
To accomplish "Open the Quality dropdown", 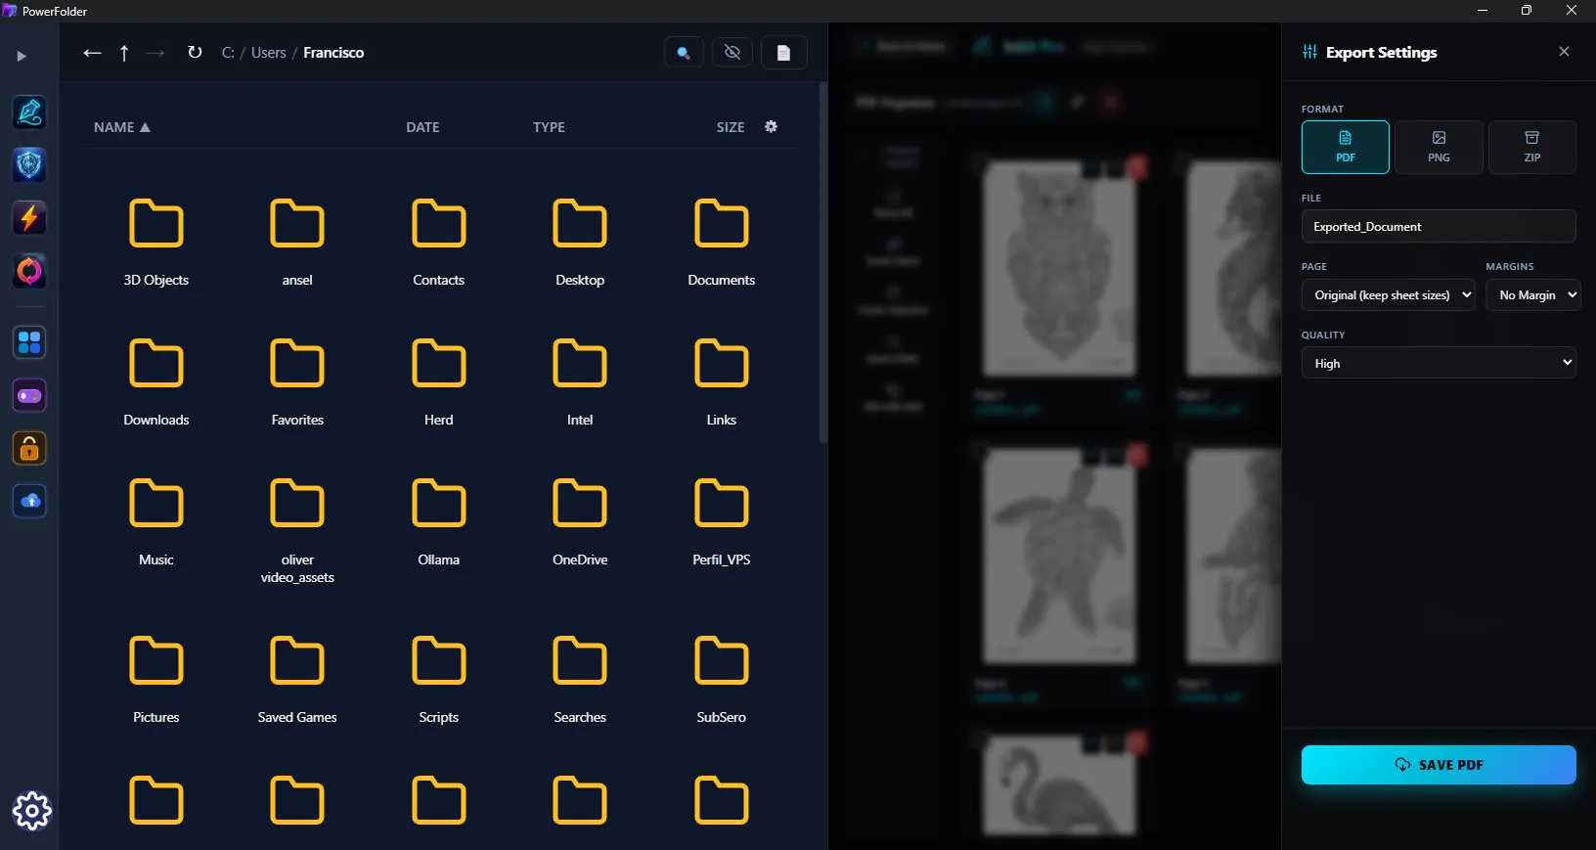I will 1439,363.
